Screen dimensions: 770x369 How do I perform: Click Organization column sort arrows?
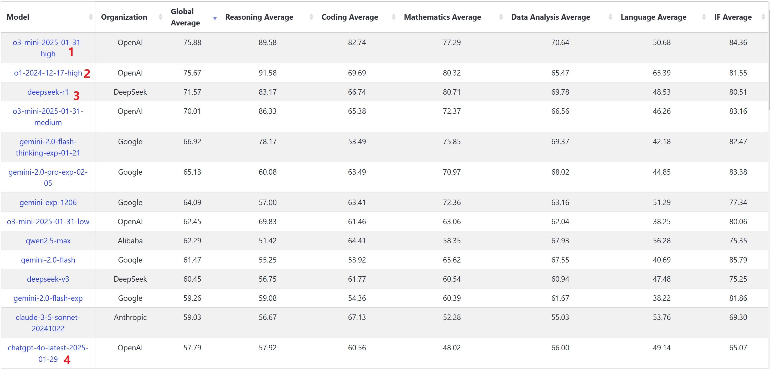(x=161, y=17)
